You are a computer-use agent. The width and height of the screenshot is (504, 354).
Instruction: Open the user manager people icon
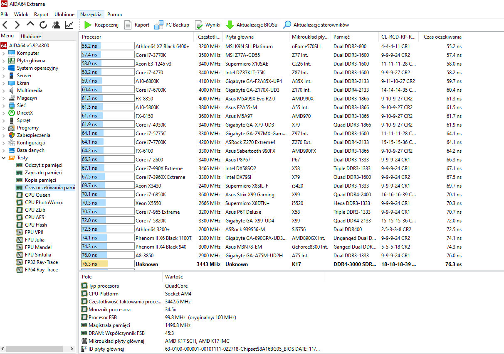(56, 25)
